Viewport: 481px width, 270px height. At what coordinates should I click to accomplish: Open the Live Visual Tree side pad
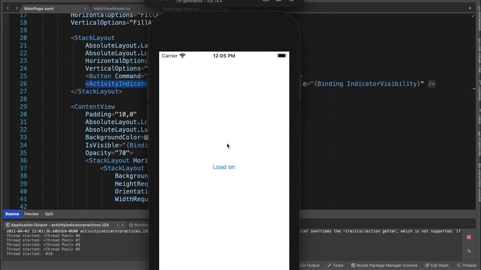point(479,55)
